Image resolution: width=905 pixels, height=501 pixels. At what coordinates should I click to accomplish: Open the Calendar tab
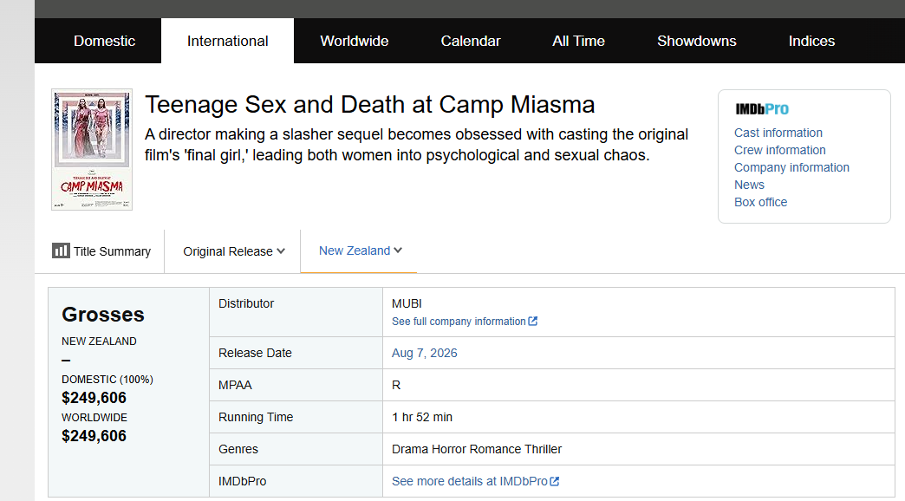pos(471,41)
